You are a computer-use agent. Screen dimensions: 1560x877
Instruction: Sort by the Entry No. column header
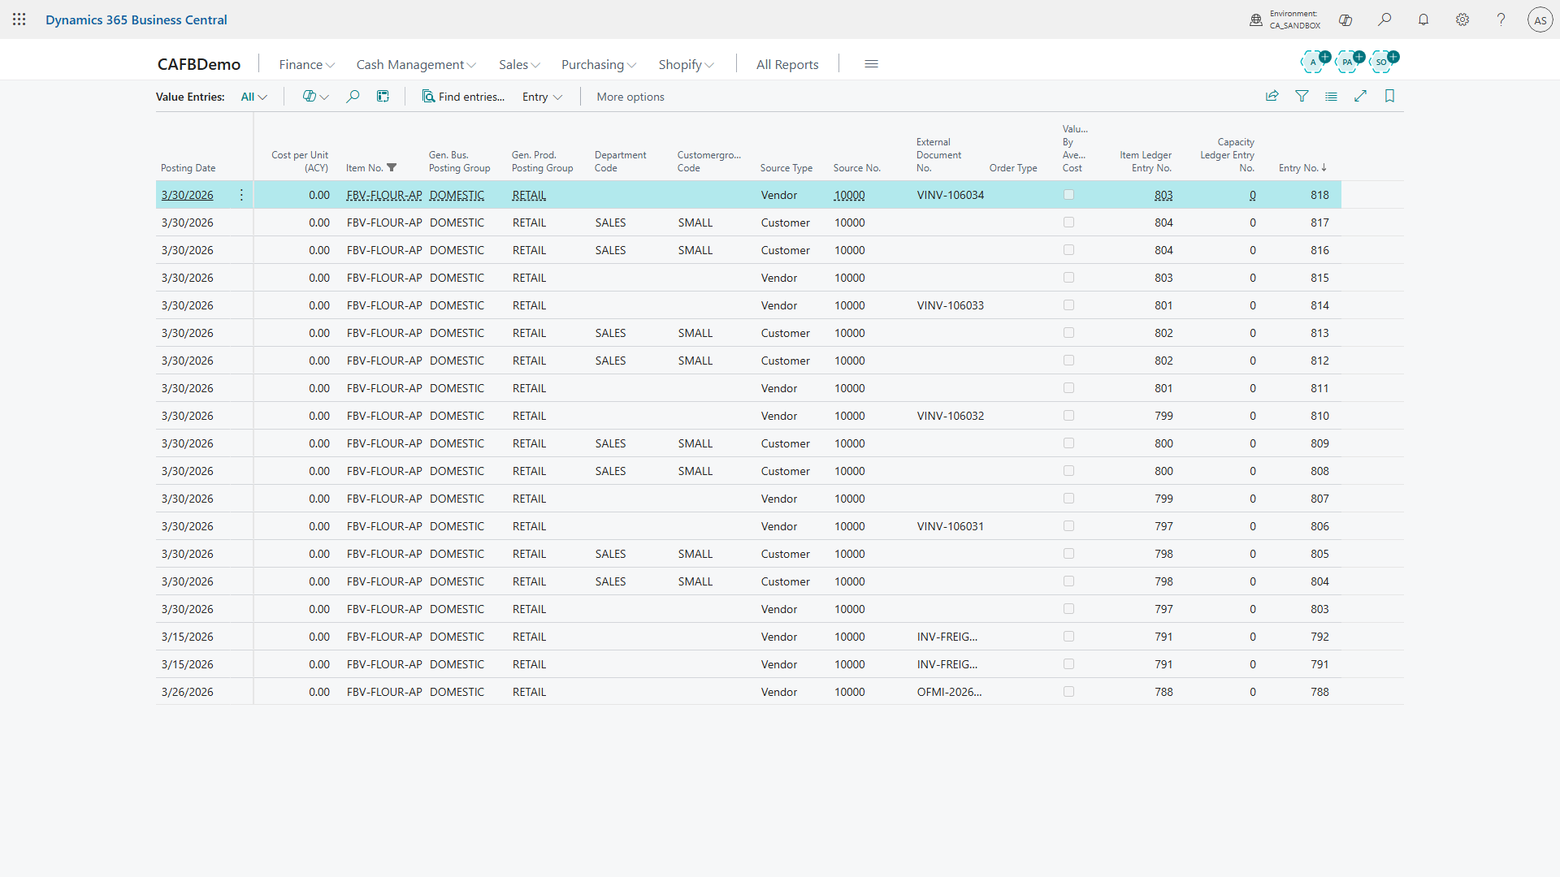pyautogui.click(x=1302, y=168)
